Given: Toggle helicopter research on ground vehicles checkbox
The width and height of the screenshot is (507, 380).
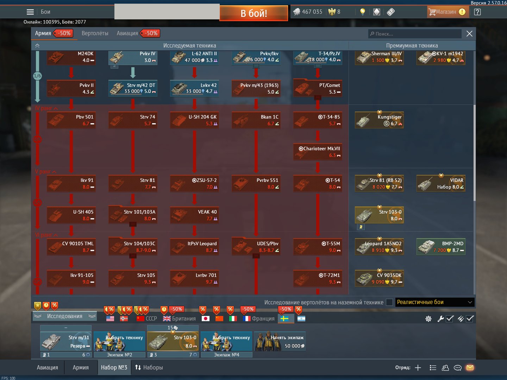Looking at the screenshot, I should pos(389,302).
